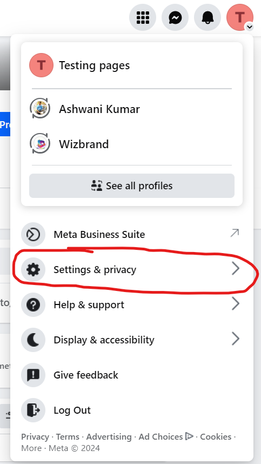
Task: Click the account avatar with down arrow
Action: click(x=240, y=17)
